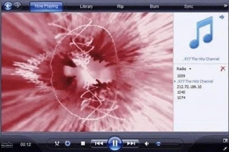Click the greyed-out forward arrow button

click(17, 6)
